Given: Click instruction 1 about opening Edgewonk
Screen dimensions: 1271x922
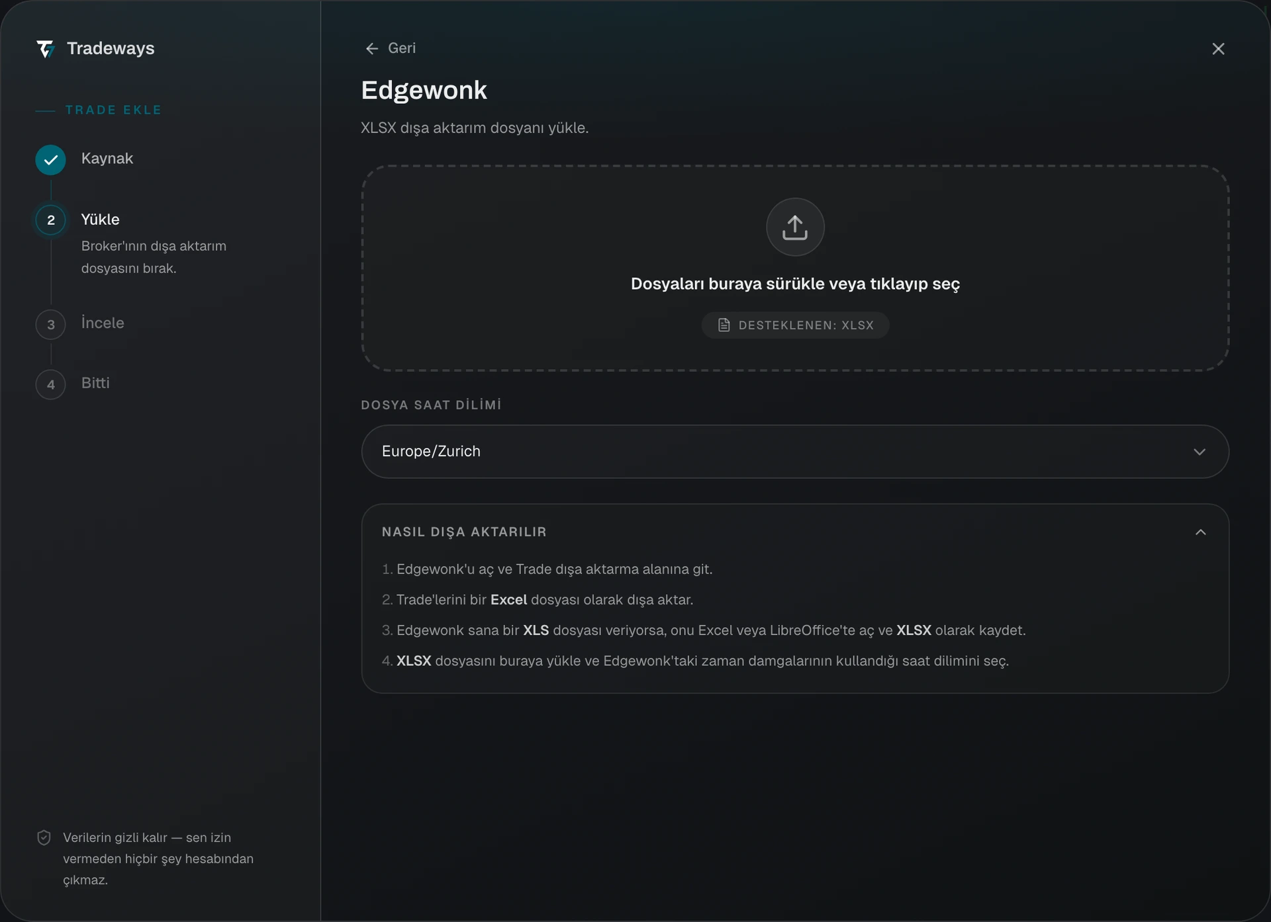Looking at the screenshot, I should point(547,569).
